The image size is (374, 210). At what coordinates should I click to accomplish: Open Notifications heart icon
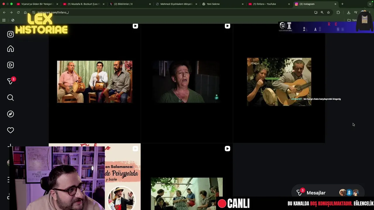pyautogui.click(x=11, y=130)
